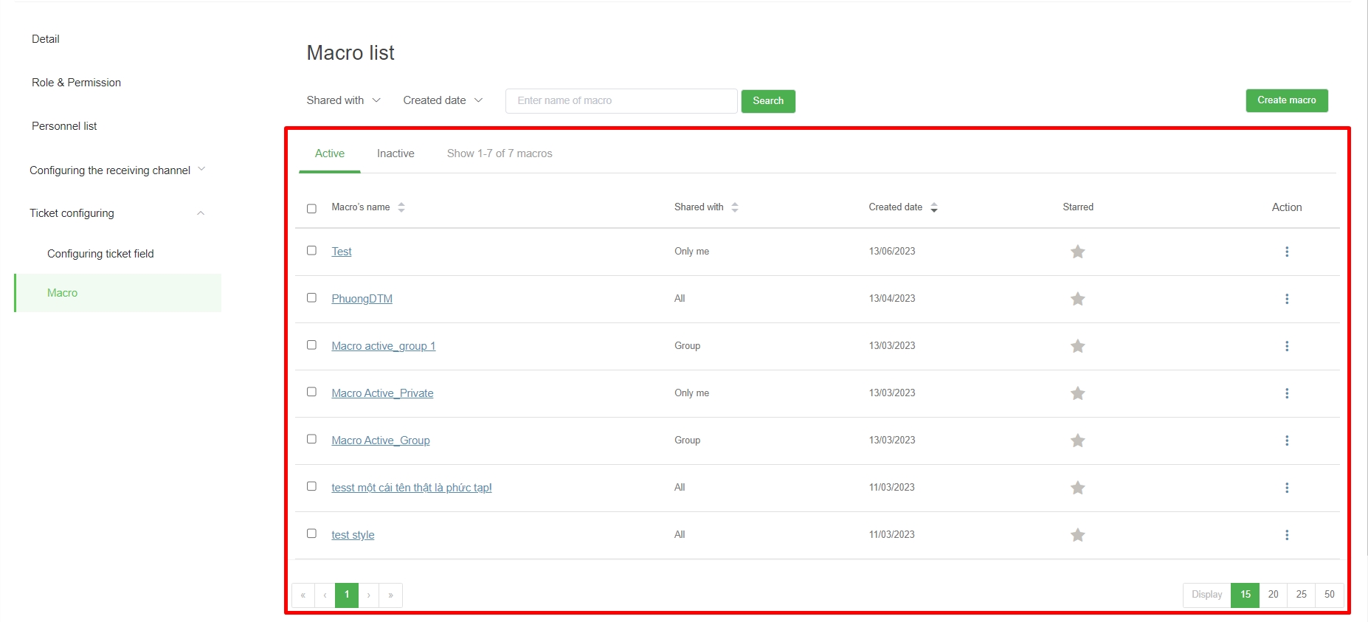Open the Shared with filter dropdown
Image resolution: width=1368 pixels, height=622 pixels.
click(x=343, y=100)
